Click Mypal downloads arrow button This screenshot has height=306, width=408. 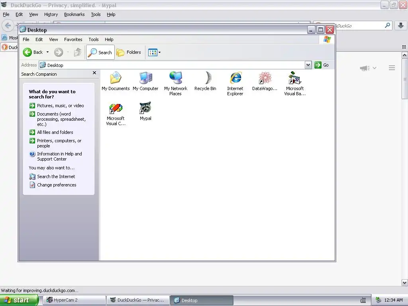click(x=401, y=25)
